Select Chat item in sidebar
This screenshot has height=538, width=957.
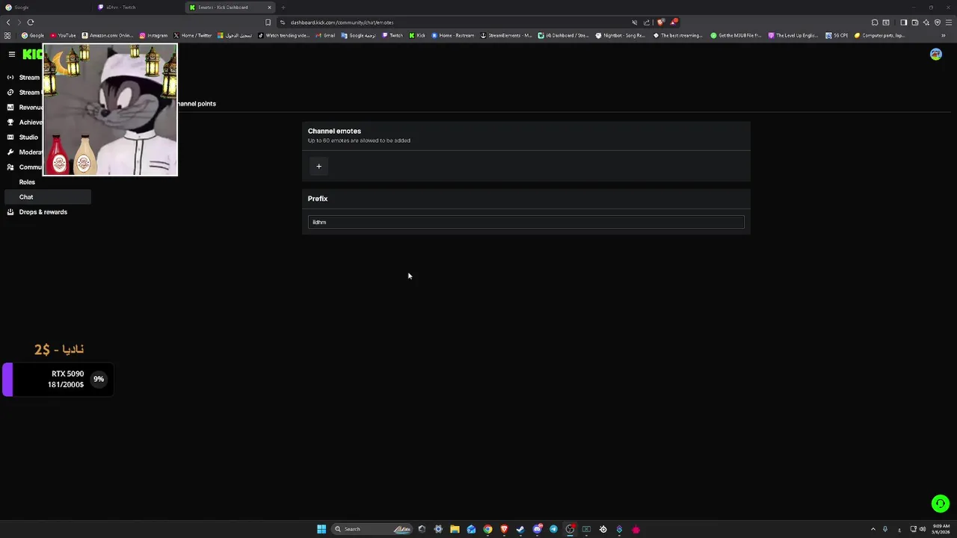[x=48, y=197]
